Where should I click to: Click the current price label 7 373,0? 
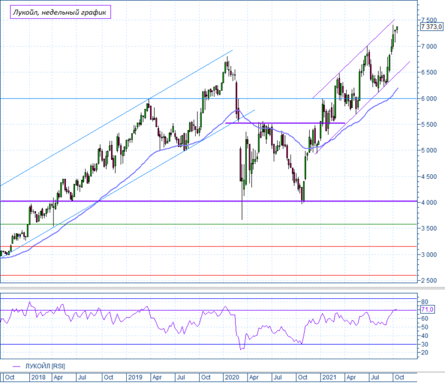click(431, 27)
